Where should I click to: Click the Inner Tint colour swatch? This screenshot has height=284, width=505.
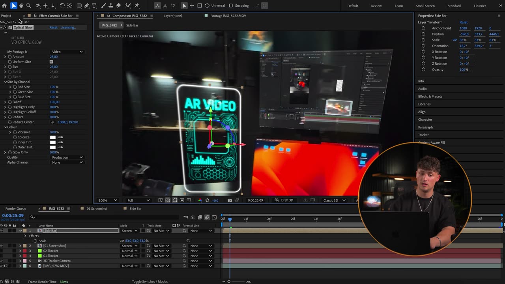pos(53,142)
